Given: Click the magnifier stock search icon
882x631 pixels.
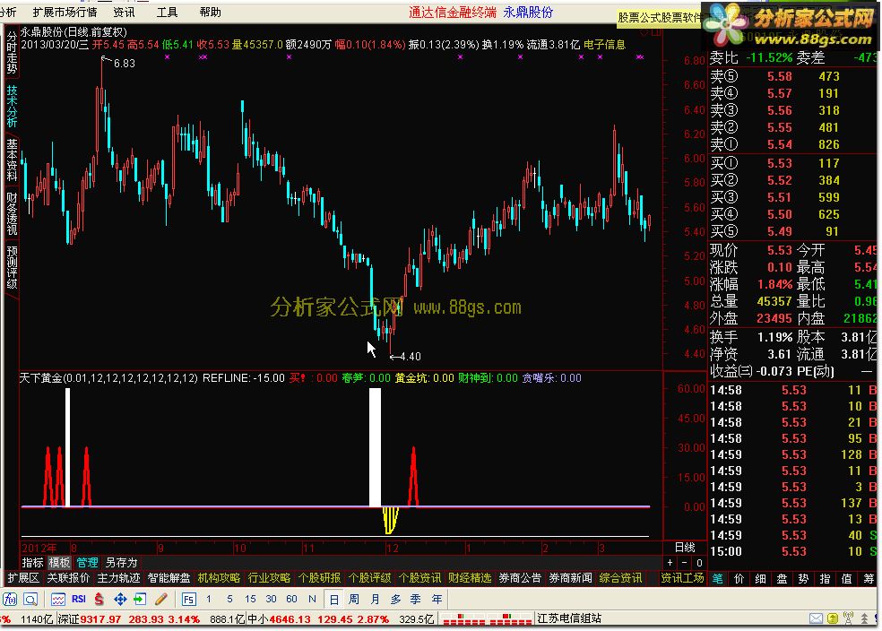Looking at the screenshot, I should click(x=30, y=599).
